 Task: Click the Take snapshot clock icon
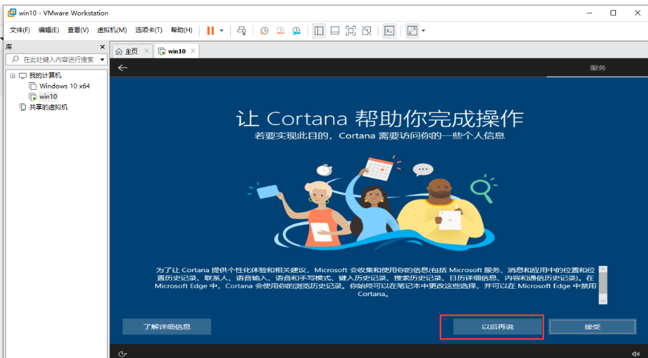point(264,31)
